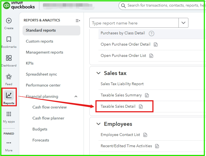Viewport: 206px width, 156px height.
Task: Open the Reports icon in sidebar
Action: (x=9, y=96)
